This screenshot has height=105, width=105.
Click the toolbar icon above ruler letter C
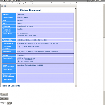point(31,1)
